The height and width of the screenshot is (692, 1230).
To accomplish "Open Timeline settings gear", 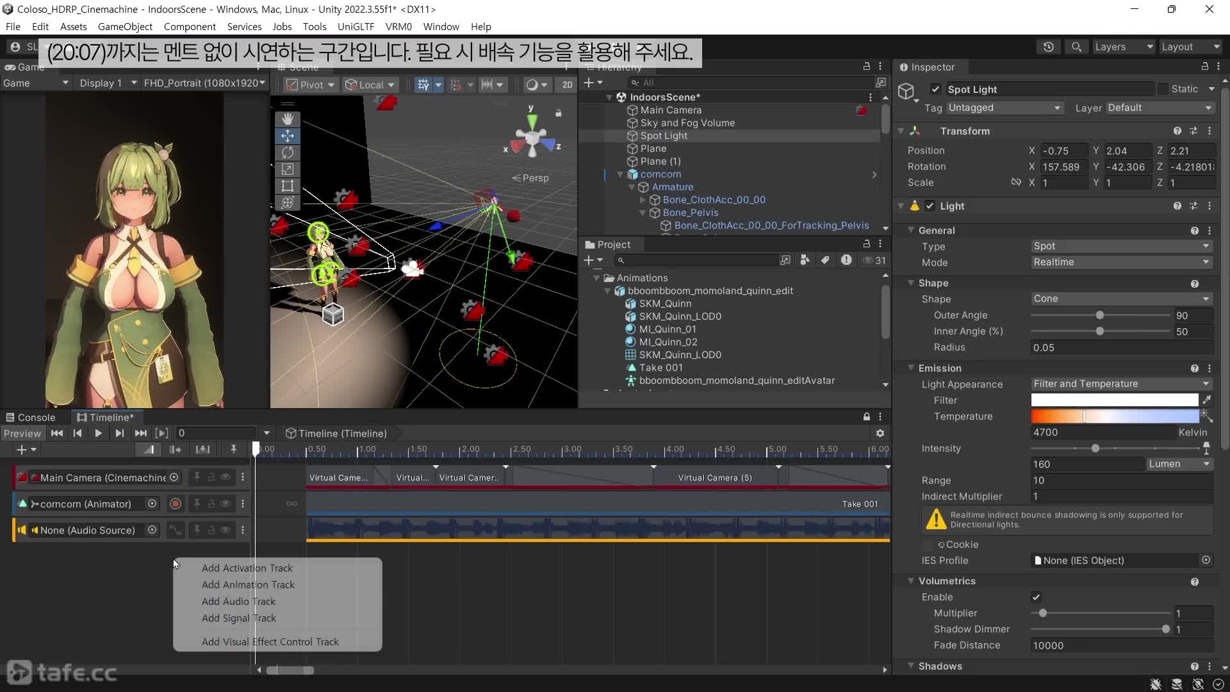I will pos(880,433).
